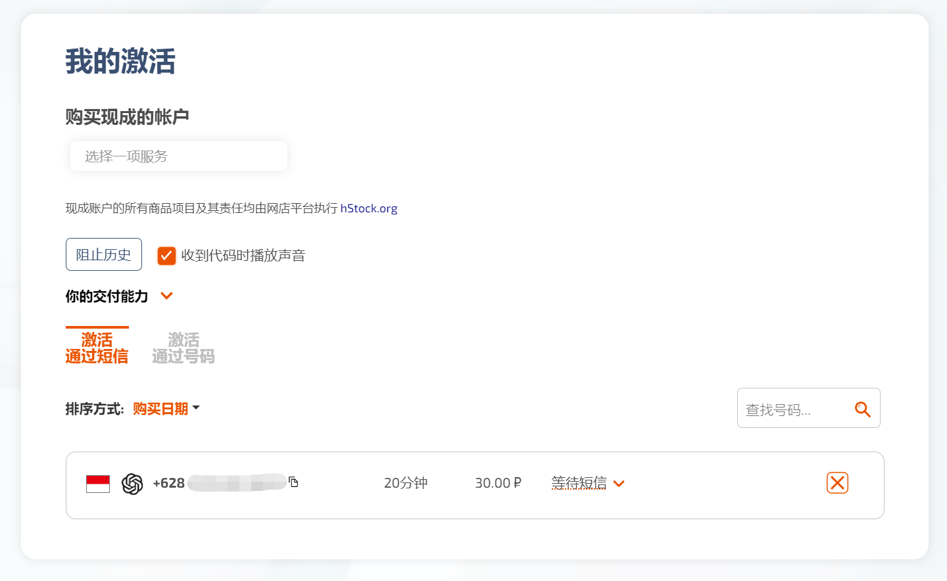Click the 30.00 ₽ price in the row
Image resolution: width=947 pixels, height=581 pixels.
498,483
